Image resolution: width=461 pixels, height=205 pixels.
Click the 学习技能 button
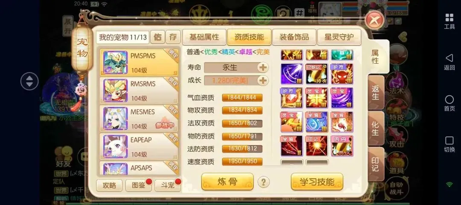(x=317, y=182)
